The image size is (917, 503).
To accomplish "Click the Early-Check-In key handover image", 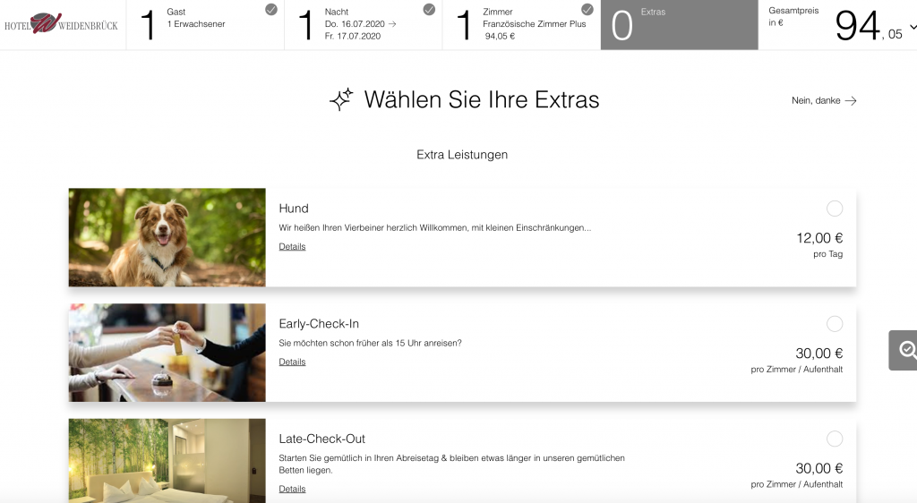I will click(x=167, y=353).
